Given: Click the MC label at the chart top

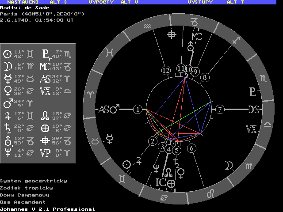Looking at the screenshot, I should click(x=196, y=35).
